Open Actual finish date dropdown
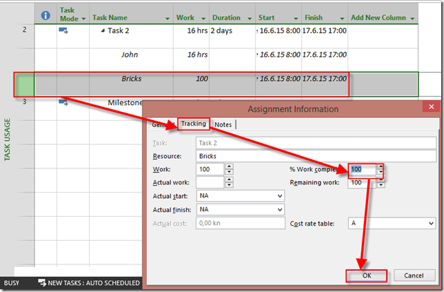The height and width of the screenshot is (292, 444). (279, 209)
